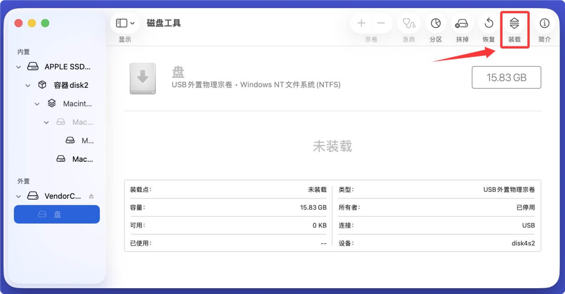Viewport: 565px width, 294px height.
Task: Click the 显示 dropdown chevron arrow
Action: (x=132, y=23)
